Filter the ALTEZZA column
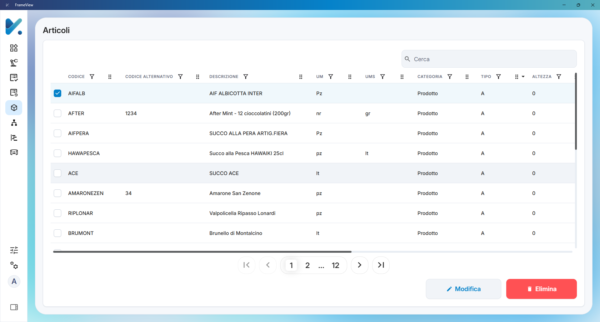Viewport: 600px width, 322px height. [x=559, y=77]
